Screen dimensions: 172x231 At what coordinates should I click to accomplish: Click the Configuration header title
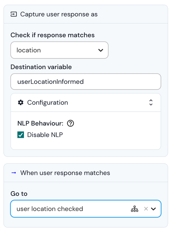(x=47, y=103)
